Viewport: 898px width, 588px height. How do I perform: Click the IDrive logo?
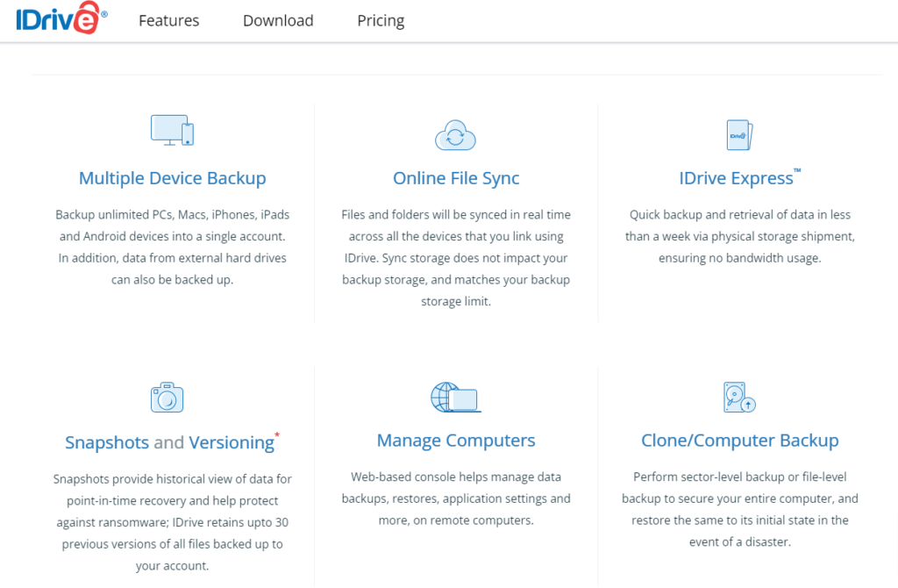point(61,18)
